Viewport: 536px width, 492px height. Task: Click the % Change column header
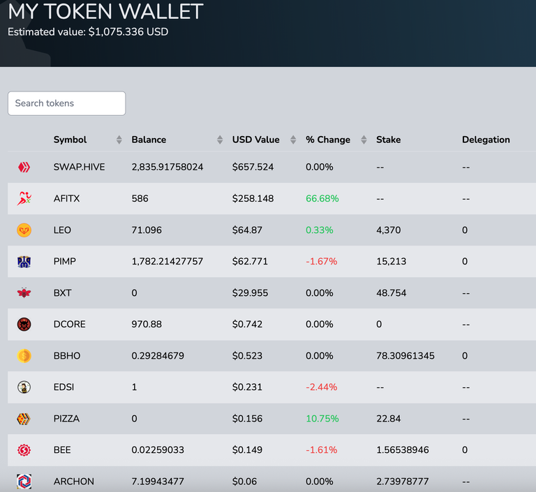(x=328, y=140)
